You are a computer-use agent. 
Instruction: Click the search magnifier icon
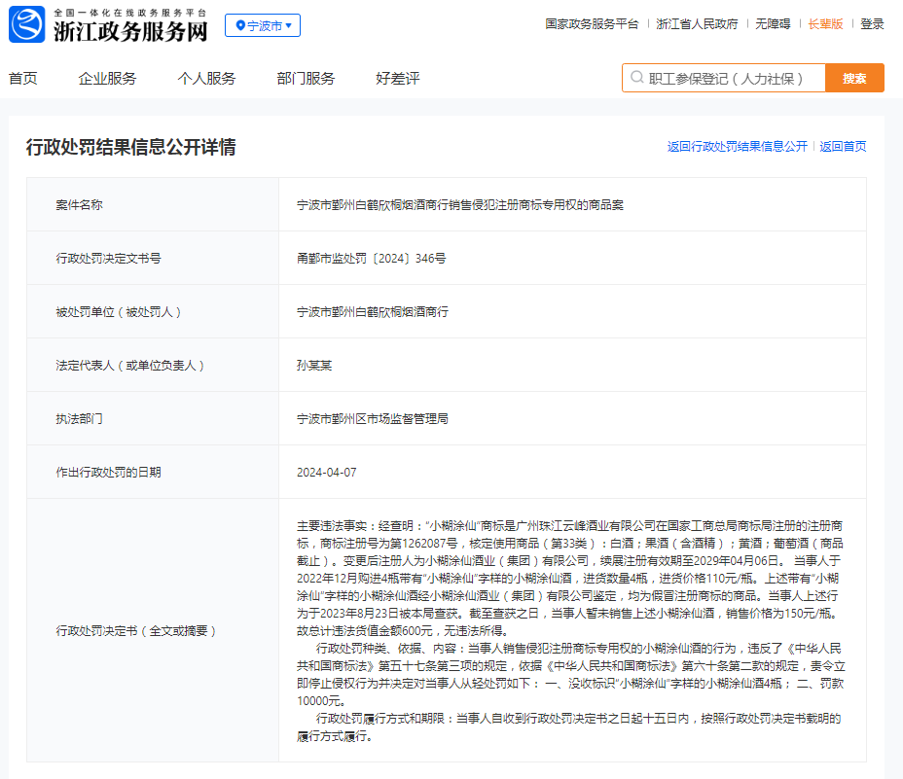pos(637,78)
